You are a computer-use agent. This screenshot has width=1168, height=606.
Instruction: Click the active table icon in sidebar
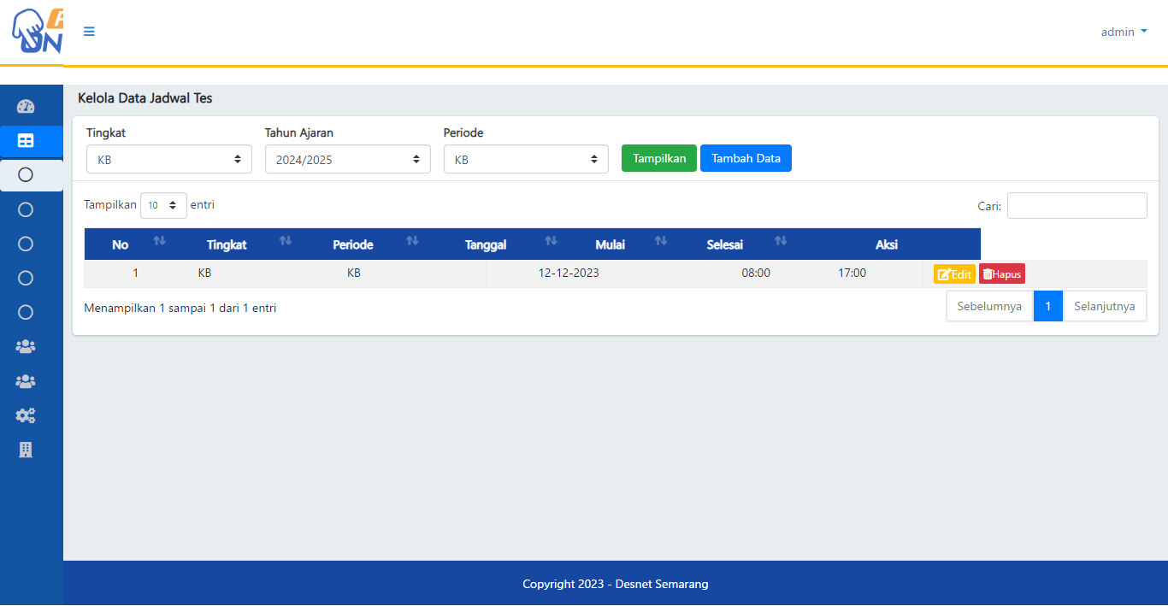pos(26,141)
